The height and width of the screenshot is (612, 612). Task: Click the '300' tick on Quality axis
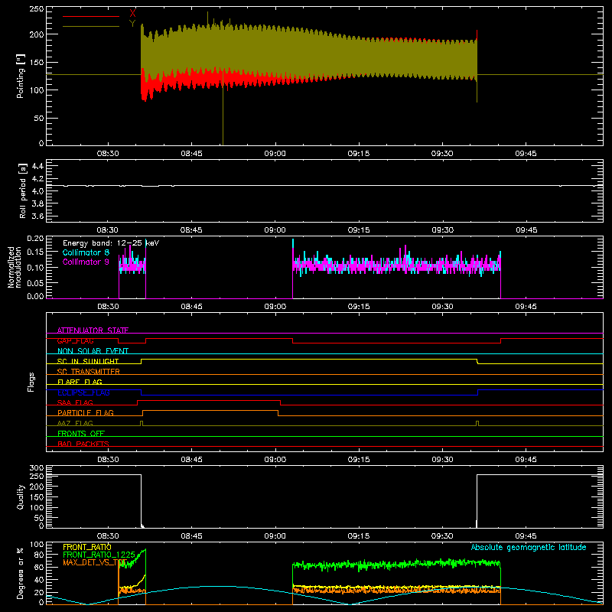[37, 468]
